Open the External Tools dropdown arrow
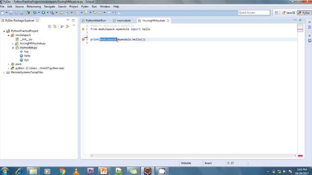This screenshot has height=175, width=312. pos(57,13)
